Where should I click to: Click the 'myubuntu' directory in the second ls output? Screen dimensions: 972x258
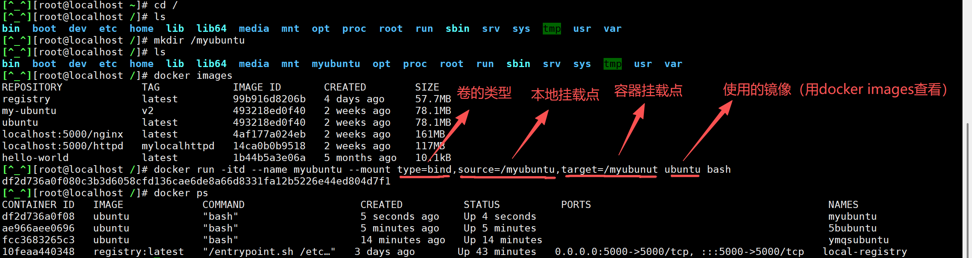336,64
